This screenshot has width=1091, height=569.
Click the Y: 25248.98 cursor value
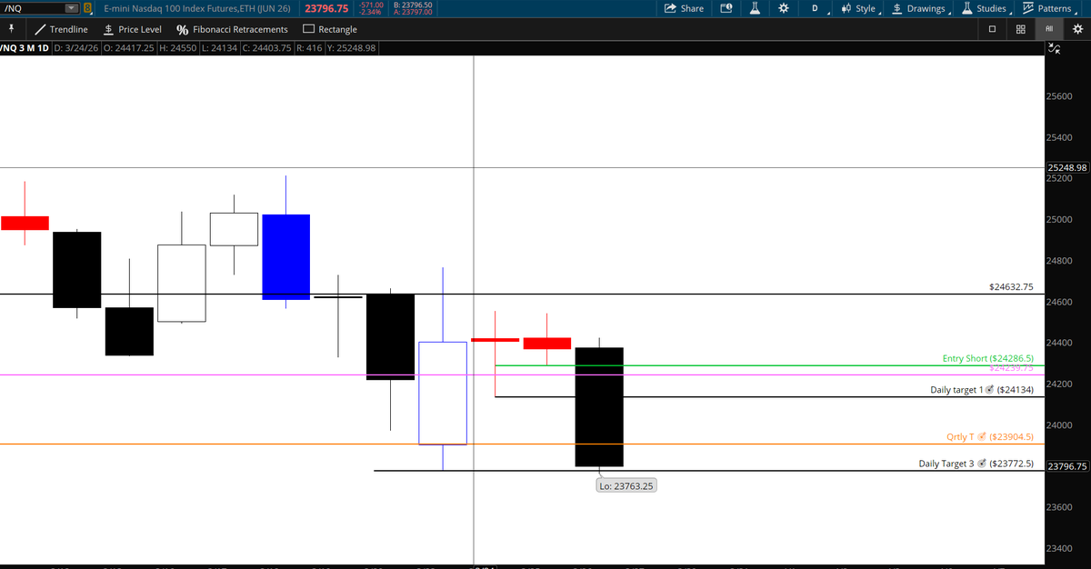[x=352, y=47]
